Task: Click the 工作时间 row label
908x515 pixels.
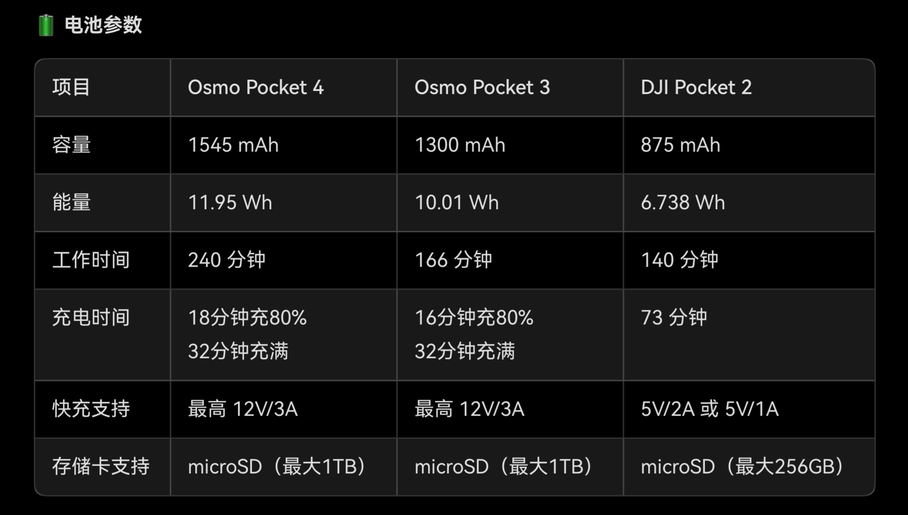Action: [x=91, y=260]
